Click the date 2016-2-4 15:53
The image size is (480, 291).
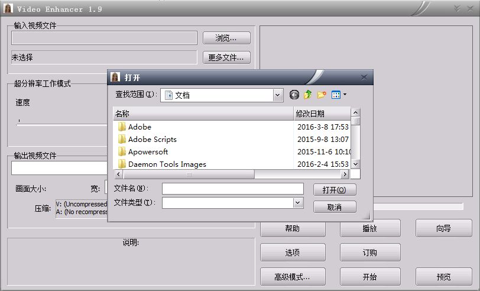pyautogui.click(x=323, y=164)
